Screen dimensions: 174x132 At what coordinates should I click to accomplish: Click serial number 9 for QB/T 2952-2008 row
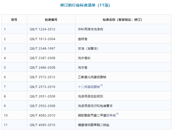(5, 106)
